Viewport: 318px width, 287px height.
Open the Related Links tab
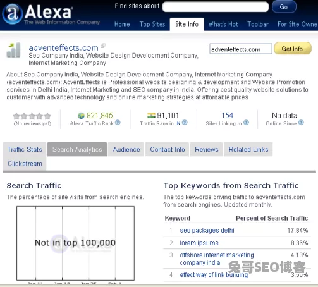point(248,149)
